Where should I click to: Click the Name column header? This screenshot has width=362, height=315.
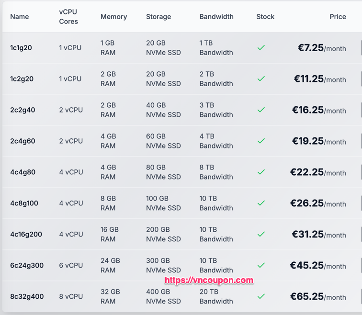[20, 17]
